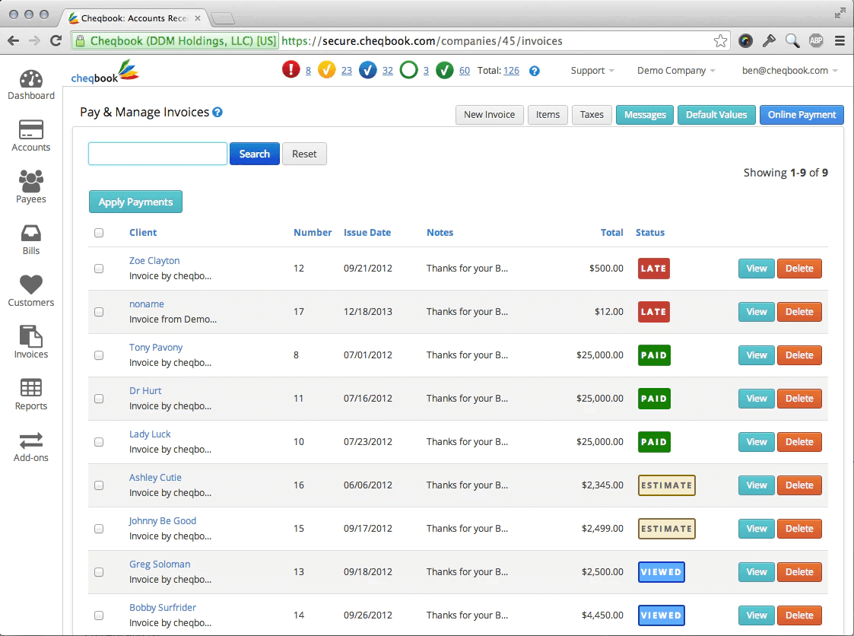Click the yellow checkmark status icon
Screen dimensions: 854x636
point(327,70)
